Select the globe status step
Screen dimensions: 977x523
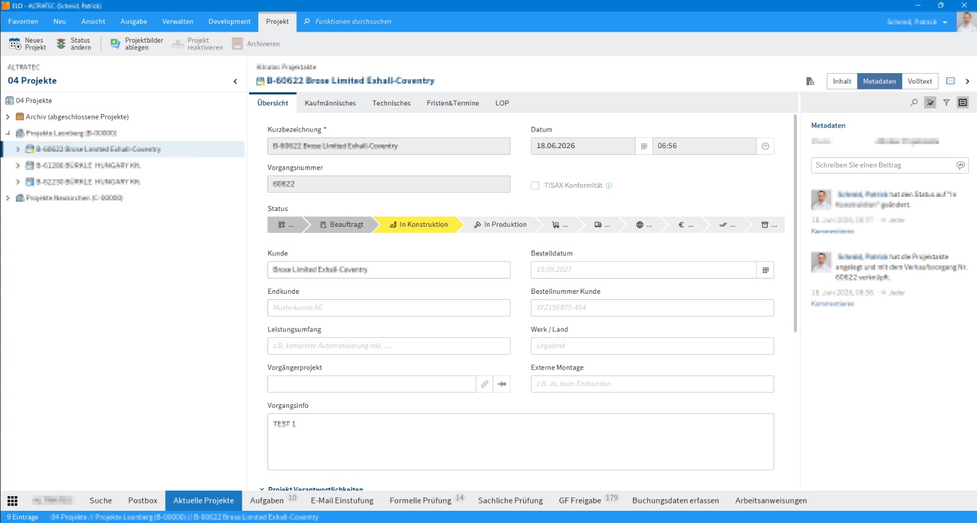[644, 225]
